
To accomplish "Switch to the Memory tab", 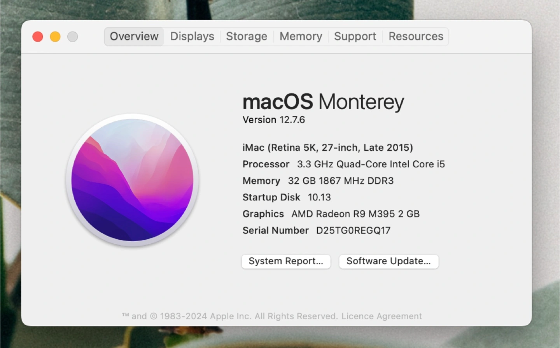I will pos(301,37).
